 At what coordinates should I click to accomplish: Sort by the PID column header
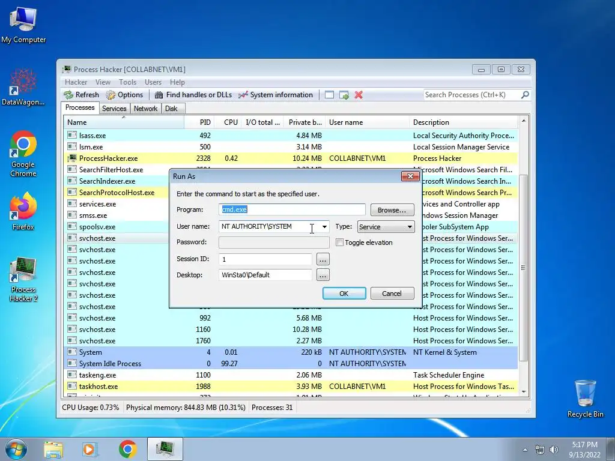point(199,122)
